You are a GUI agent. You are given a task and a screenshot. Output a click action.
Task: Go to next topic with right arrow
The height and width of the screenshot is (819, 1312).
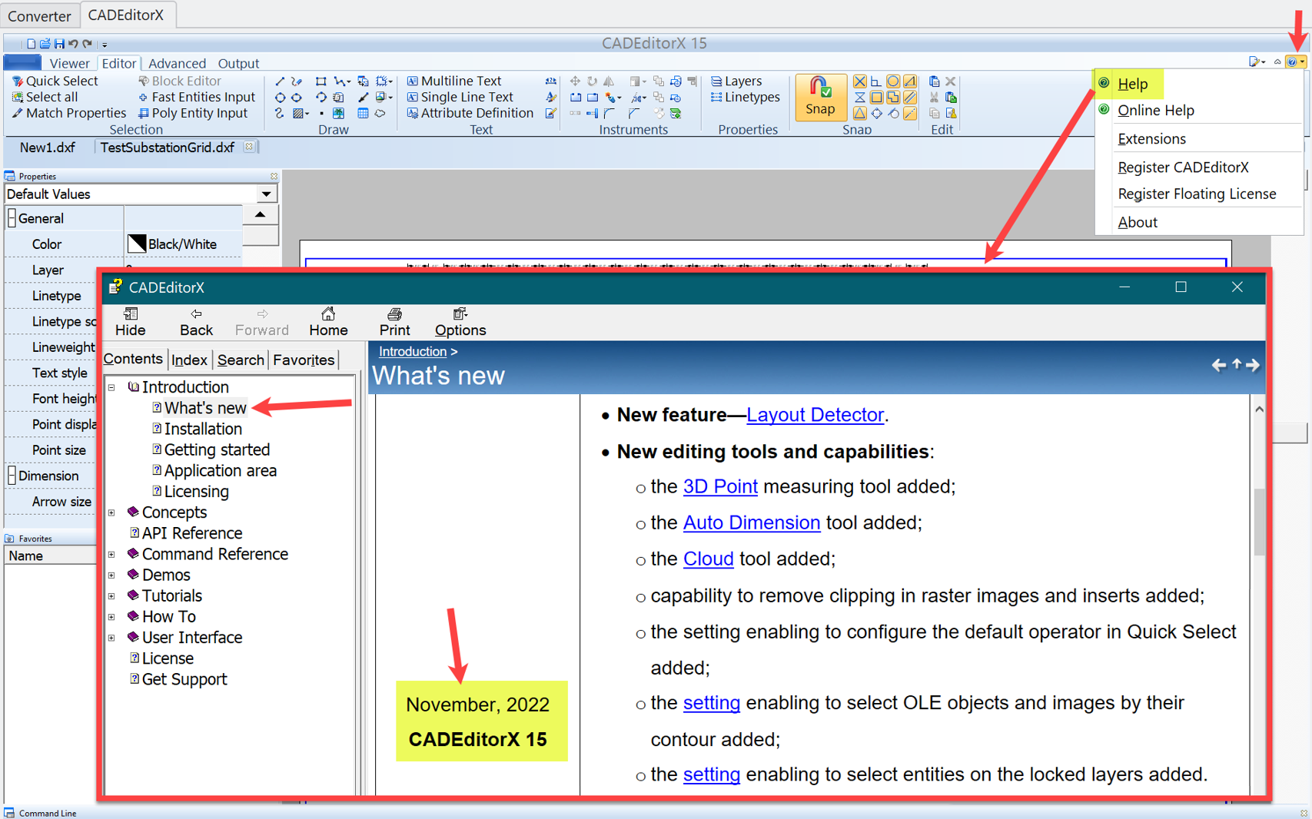click(1253, 365)
